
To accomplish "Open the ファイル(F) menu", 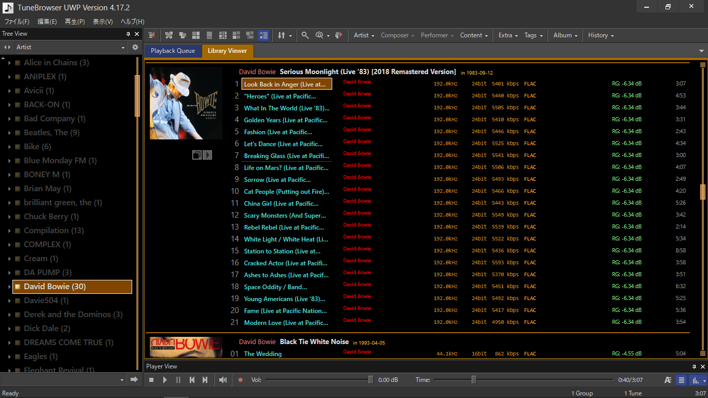I will pos(17,22).
